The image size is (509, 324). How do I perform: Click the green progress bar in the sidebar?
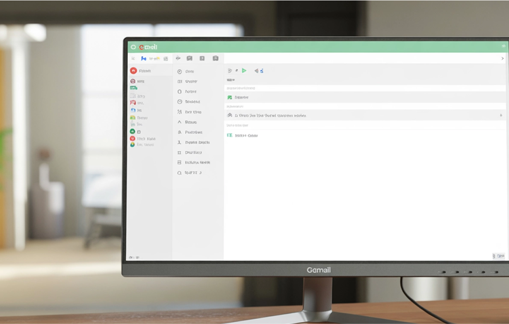tap(134, 87)
